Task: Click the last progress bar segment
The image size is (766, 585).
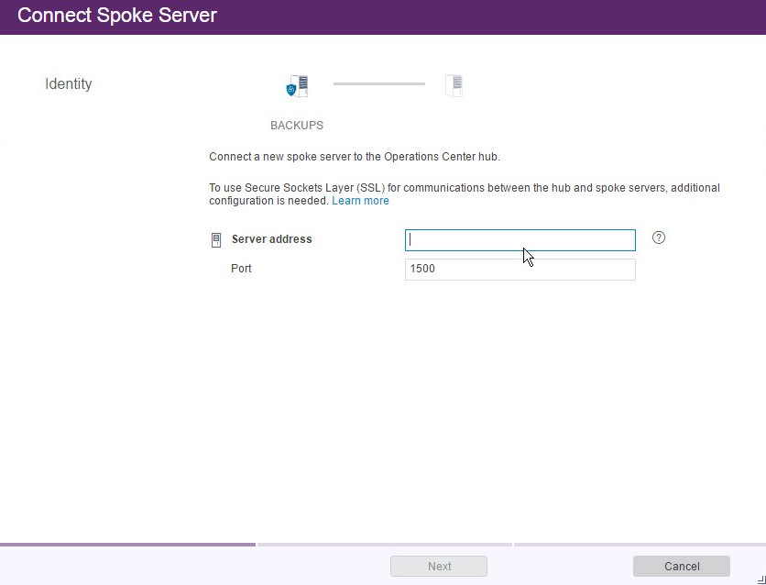Action: click(x=639, y=545)
